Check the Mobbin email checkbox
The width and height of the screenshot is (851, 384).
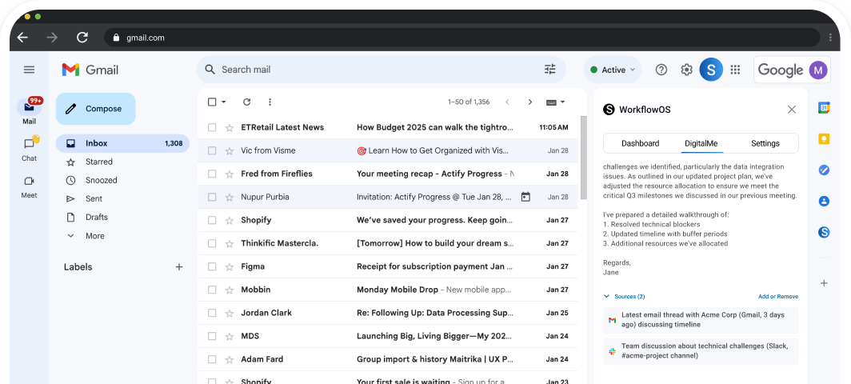(x=212, y=290)
